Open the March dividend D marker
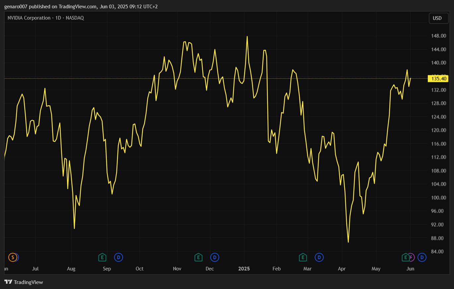 (x=319, y=257)
